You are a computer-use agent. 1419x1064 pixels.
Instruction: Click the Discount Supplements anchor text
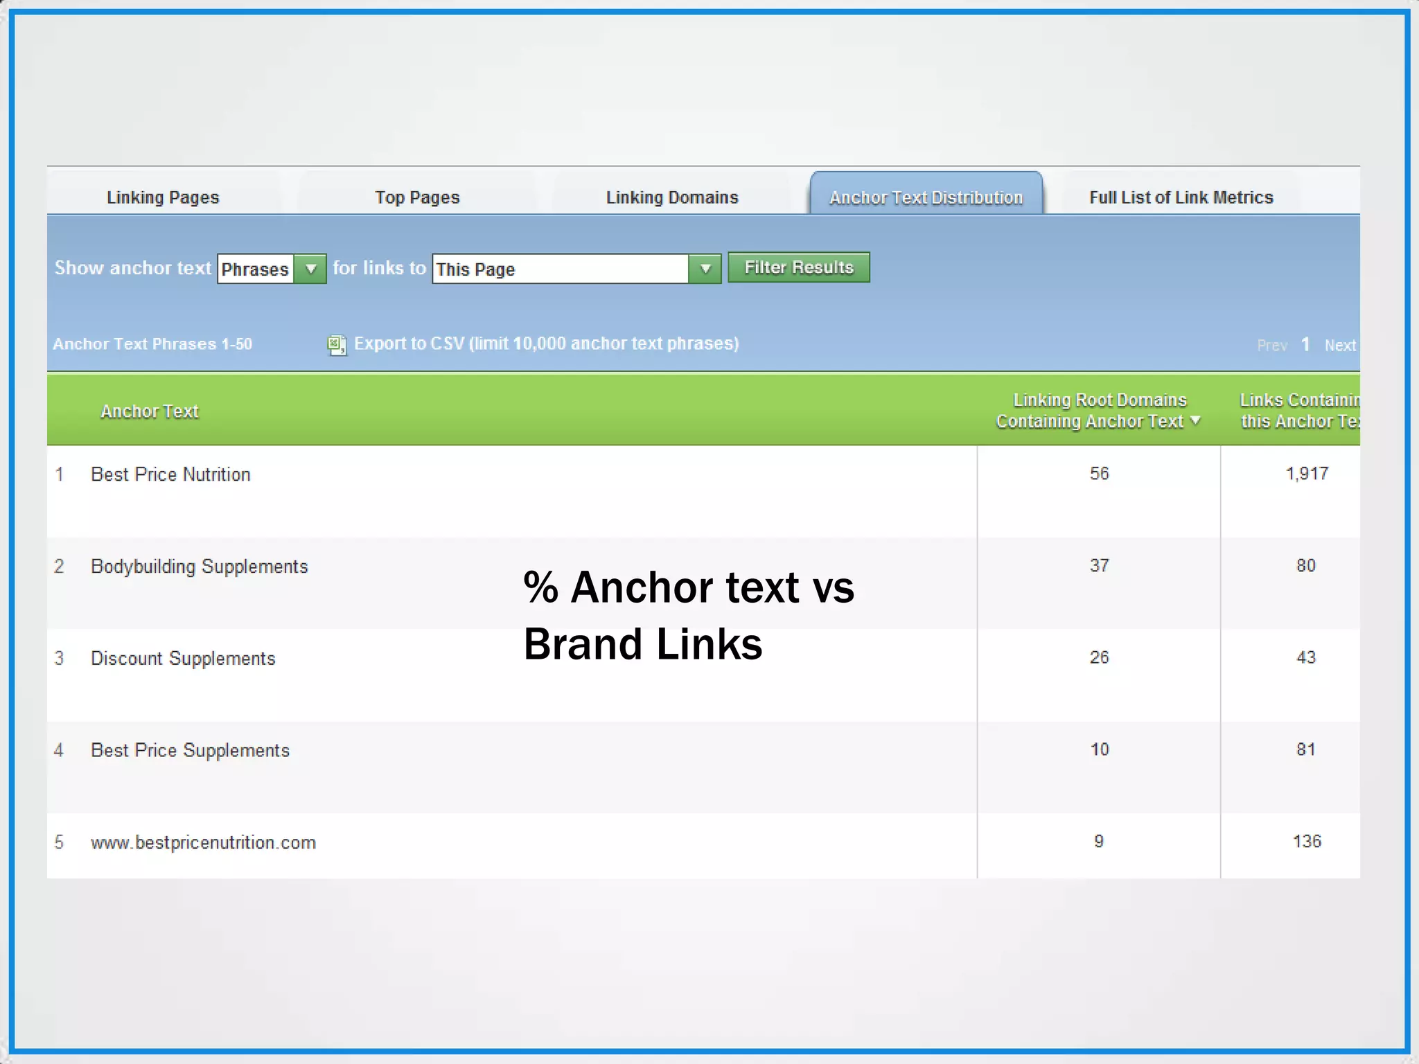(183, 659)
